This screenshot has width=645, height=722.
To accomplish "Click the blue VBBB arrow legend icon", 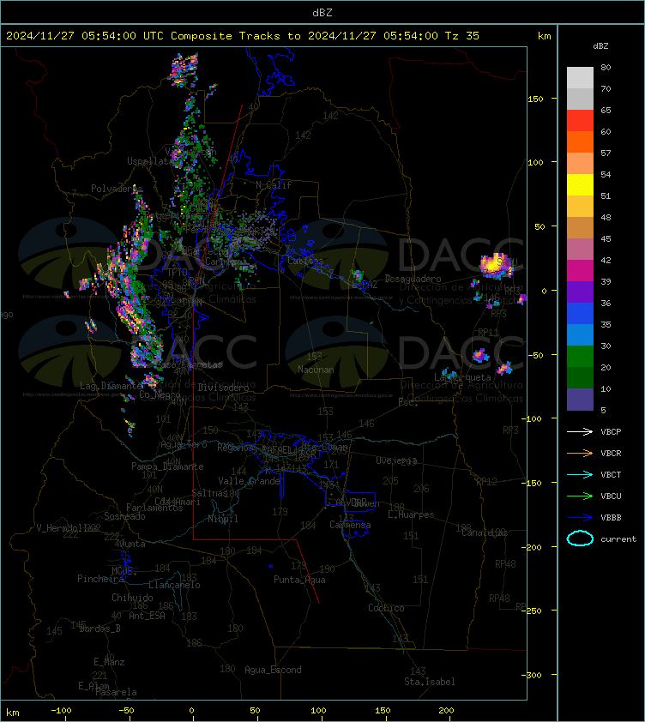I will (x=580, y=518).
